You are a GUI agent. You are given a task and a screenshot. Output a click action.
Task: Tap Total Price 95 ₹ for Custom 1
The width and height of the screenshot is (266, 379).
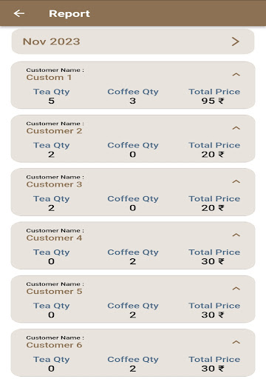pyautogui.click(x=213, y=101)
